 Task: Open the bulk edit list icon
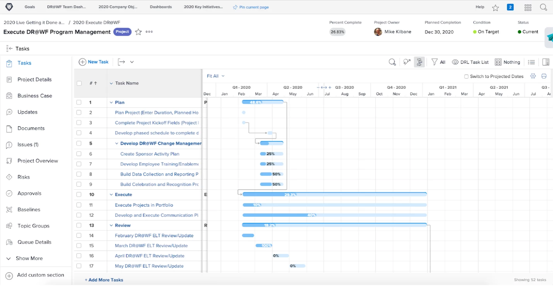(531, 62)
